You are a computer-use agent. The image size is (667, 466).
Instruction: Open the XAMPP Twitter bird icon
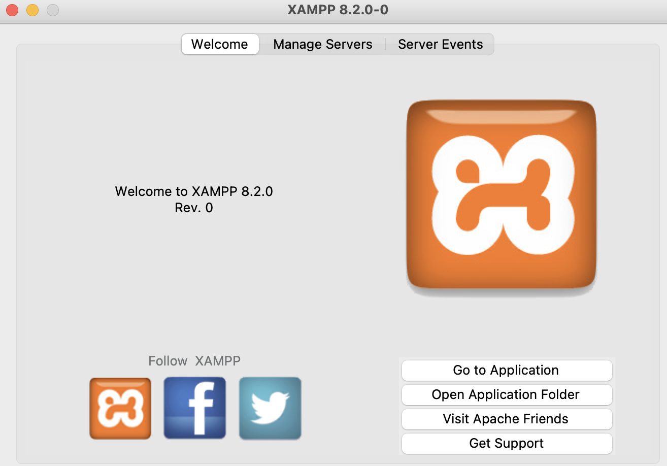(270, 408)
